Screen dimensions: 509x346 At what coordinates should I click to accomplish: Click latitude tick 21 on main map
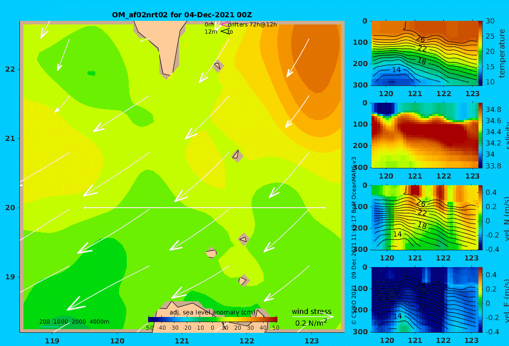[x=10, y=138]
